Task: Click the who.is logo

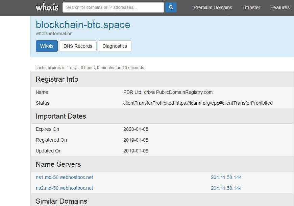Action: (x=47, y=7)
